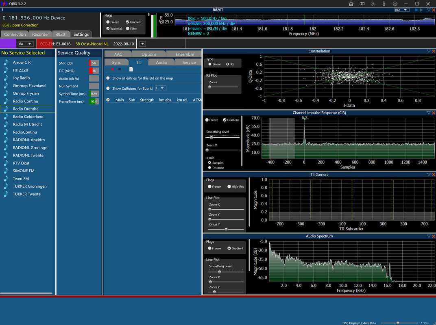The height and width of the screenshot is (325, 436).
Task: Open the settings gear icon
Action: (x=395, y=4)
